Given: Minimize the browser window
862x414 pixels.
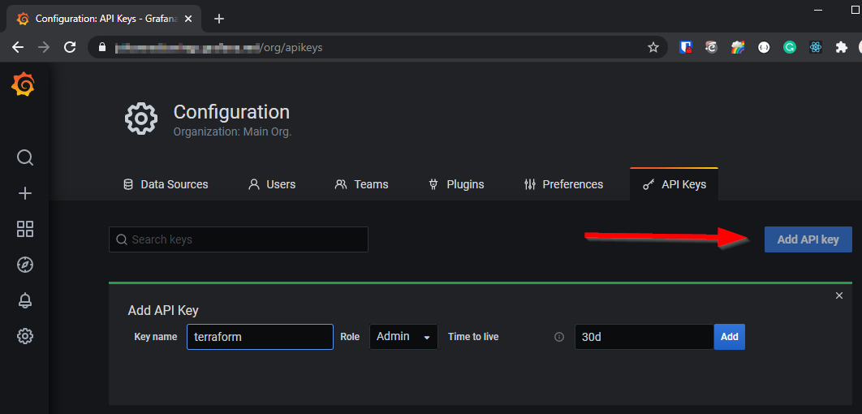Looking at the screenshot, I should 817,10.
